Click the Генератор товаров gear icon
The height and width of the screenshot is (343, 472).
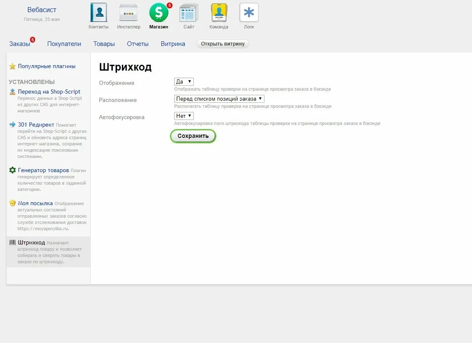pos(13,170)
